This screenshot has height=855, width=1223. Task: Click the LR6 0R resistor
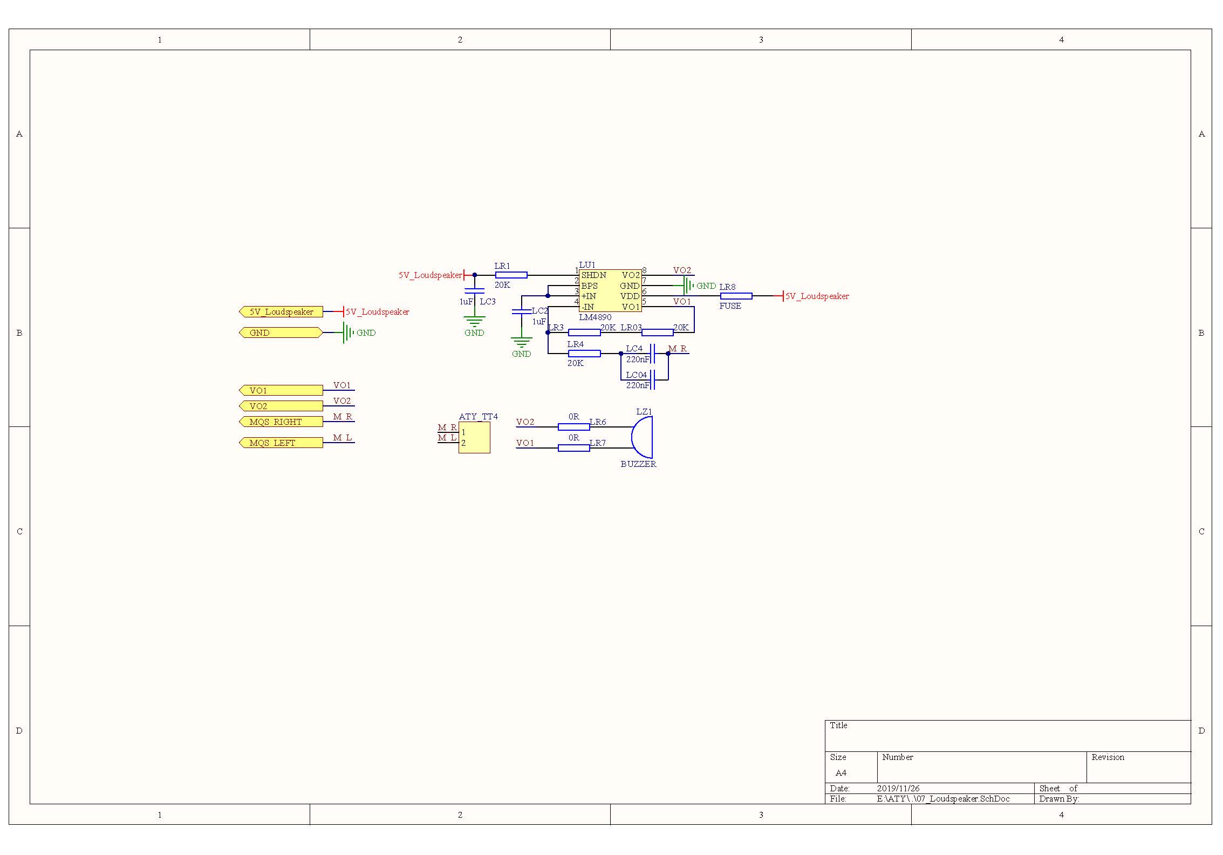click(573, 427)
